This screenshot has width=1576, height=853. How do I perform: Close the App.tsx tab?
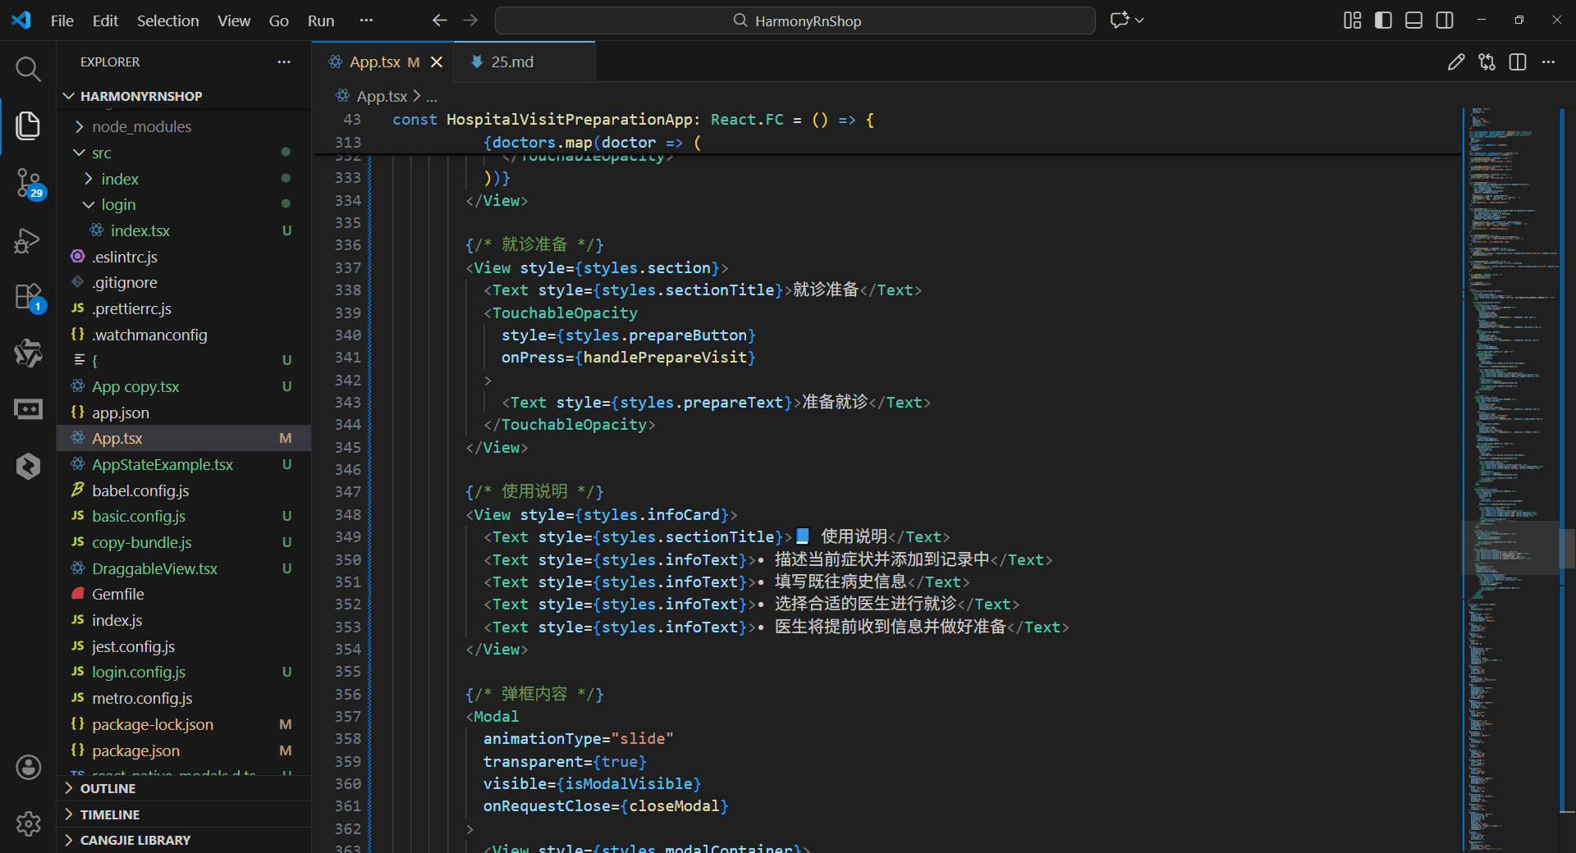pos(437,62)
